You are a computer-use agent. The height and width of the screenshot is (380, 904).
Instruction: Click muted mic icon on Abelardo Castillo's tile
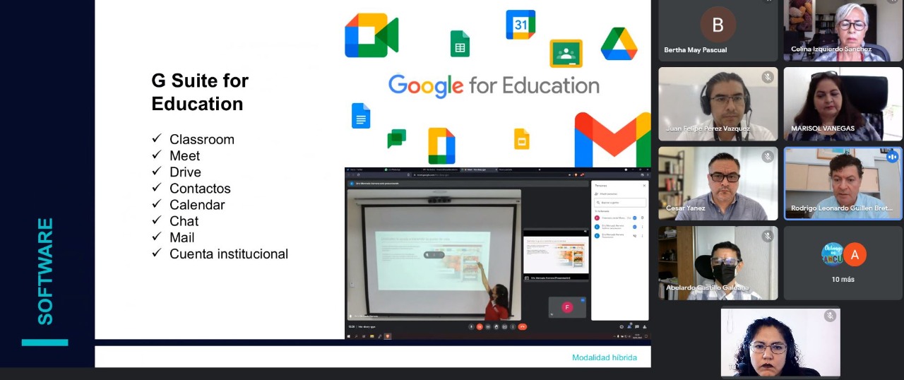[x=767, y=236]
